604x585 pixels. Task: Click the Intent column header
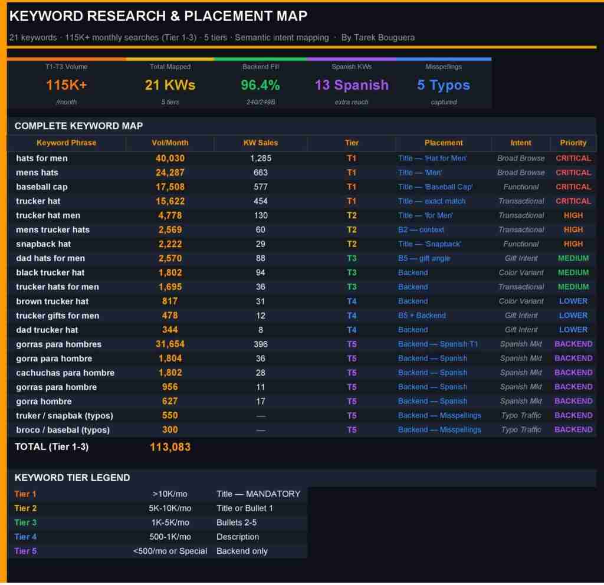(x=521, y=143)
